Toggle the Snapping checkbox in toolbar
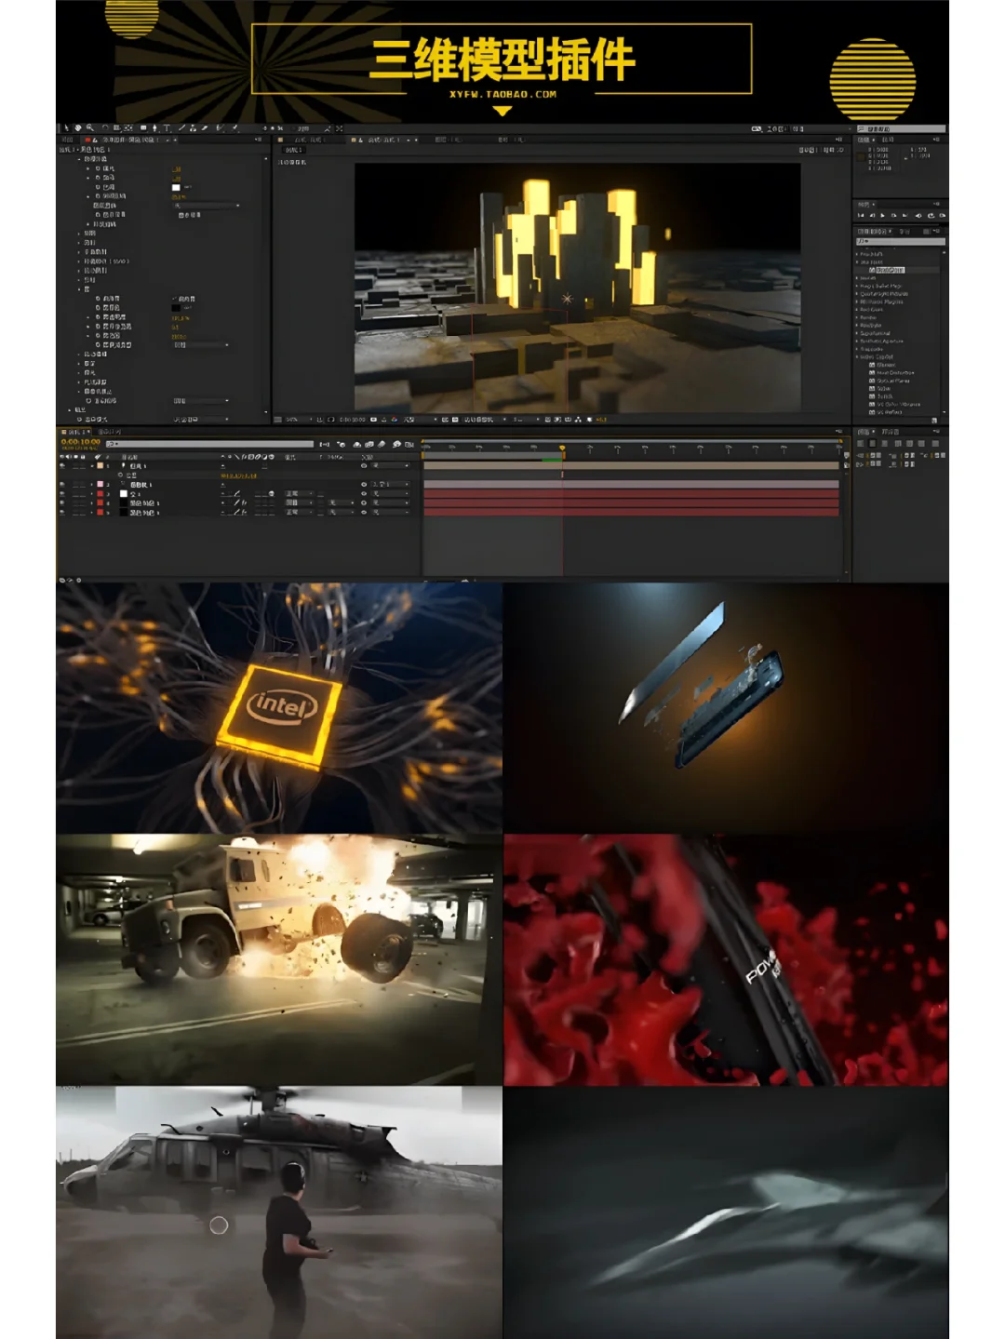Image resolution: width=1005 pixels, height=1339 pixels. point(293,128)
